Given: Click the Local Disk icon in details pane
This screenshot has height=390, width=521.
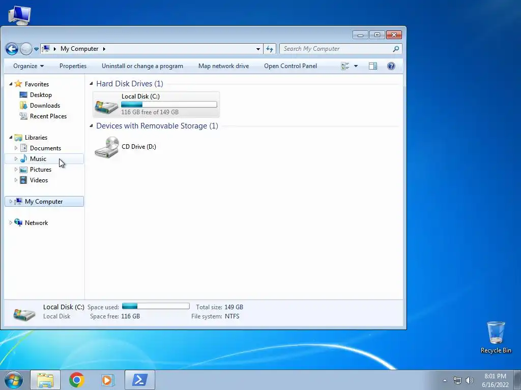Looking at the screenshot, I should (x=24, y=314).
